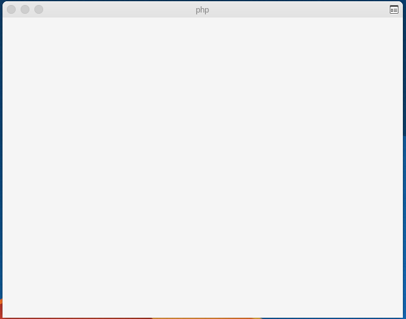Viewport: 406px width, 319px height.
Task: Click empty title bar space right of "php"
Action: [x=298, y=9]
